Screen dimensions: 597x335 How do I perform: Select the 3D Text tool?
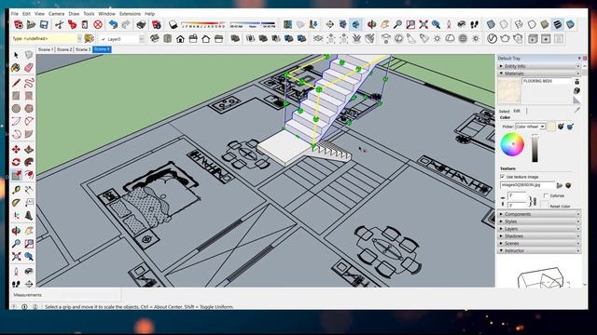[29, 215]
